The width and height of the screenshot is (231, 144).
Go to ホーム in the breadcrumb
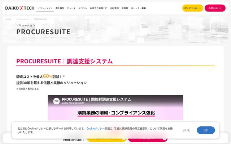pyautogui.click(x=8, y=19)
